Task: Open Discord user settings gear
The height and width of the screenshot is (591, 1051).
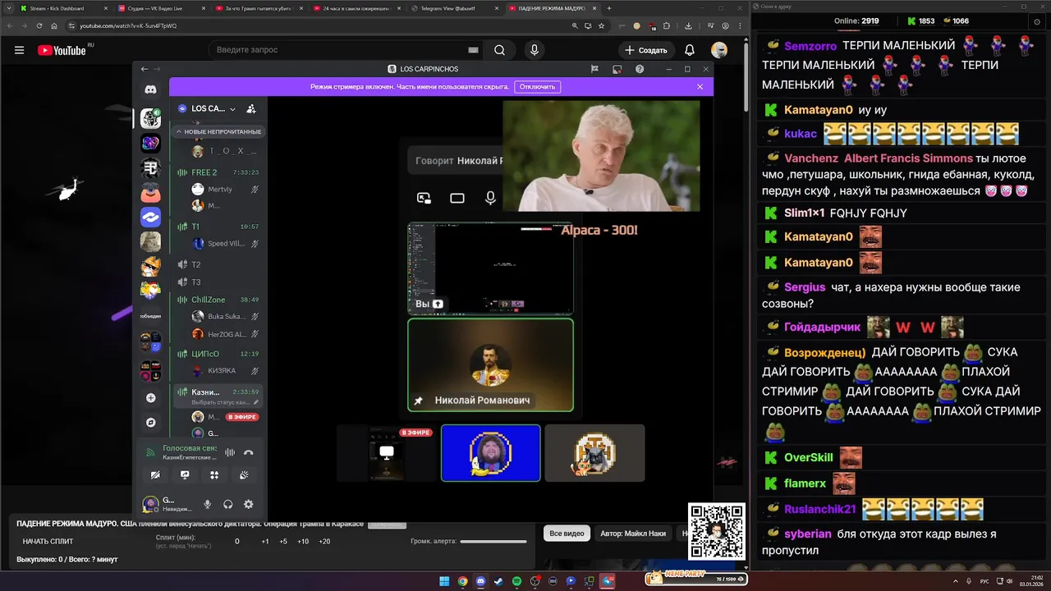Action: pos(249,504)
